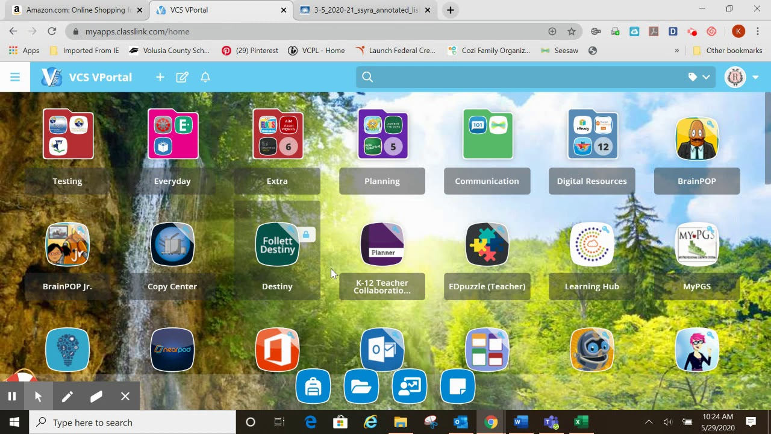The width and height of the screenshot is (771, 434).
Task: Click the edit mode pencil icon
Action: [183, 77]
